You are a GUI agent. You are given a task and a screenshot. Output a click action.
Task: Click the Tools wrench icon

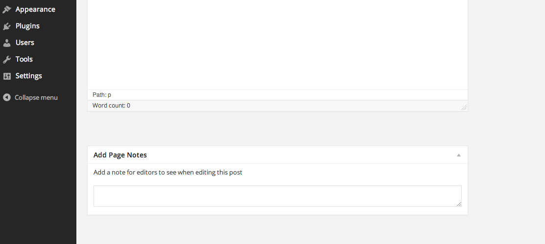point(6,59)
